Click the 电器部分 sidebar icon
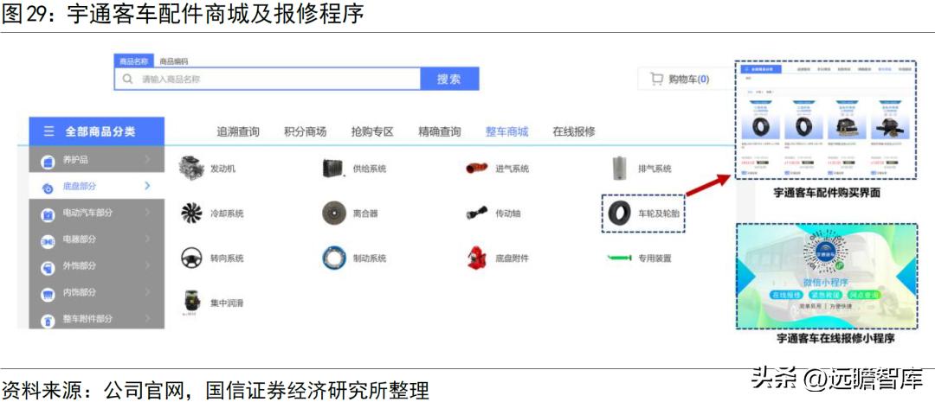This screenshot has height=402, width=935. click(47, 241)
